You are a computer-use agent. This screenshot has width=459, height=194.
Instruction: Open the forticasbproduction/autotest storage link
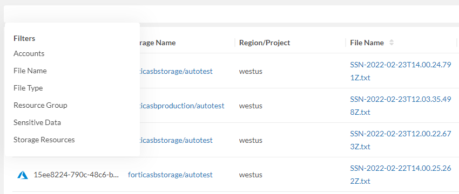coord(182,106)
